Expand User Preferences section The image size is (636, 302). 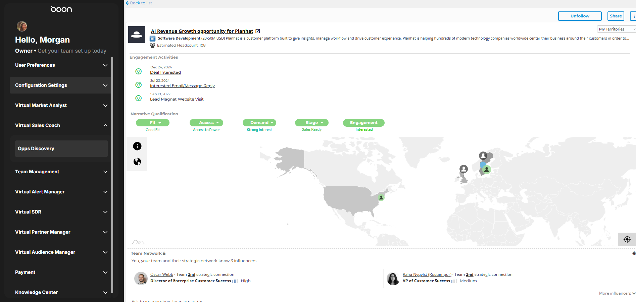pyautogui.click(x=61, y=65)
